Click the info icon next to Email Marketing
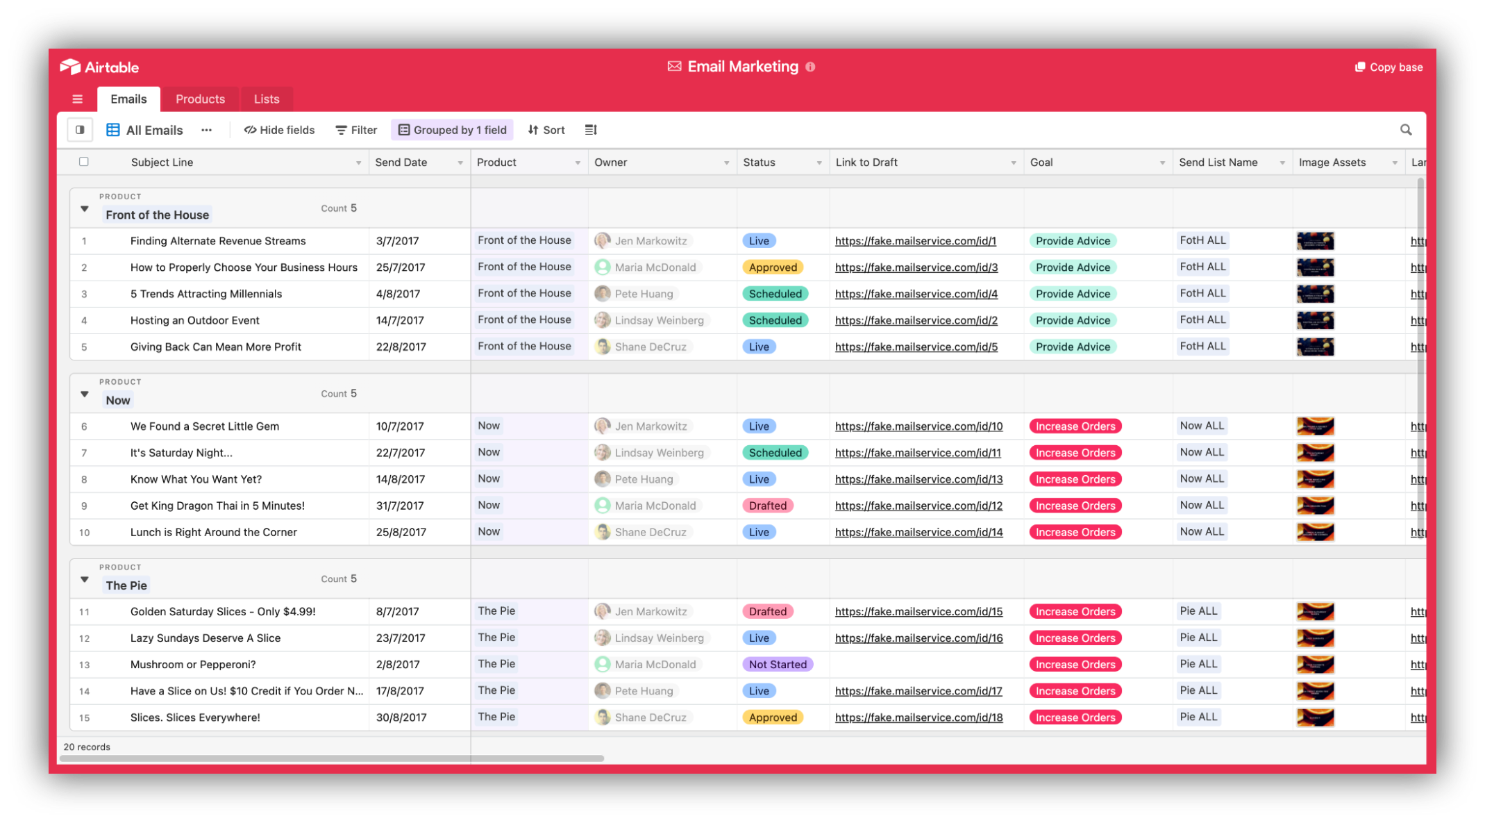Screen dimensions: 1485x823 pyautogui.click(x=809, y=67)
